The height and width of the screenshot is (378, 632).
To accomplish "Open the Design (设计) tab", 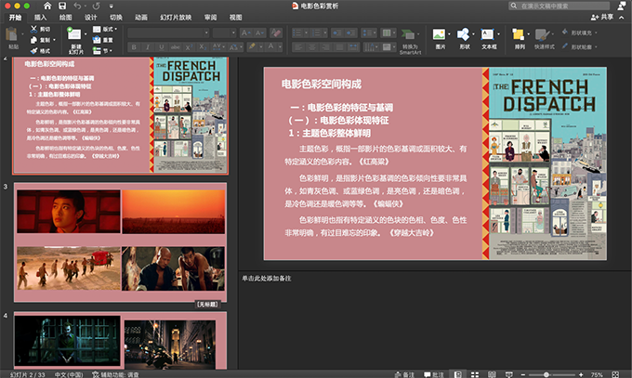I will coord(91,18).
